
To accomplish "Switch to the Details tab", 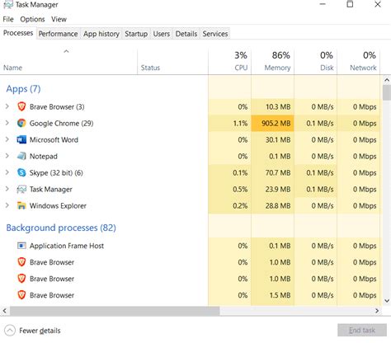I will point(186,34).
